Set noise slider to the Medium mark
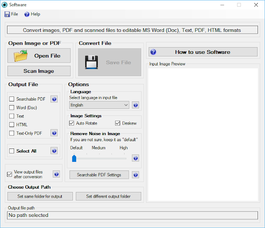The image size is (265, 228). click(x=99, y=158)
